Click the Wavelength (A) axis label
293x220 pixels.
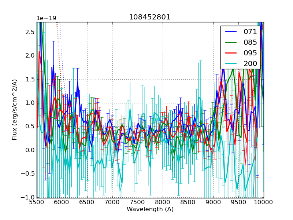[x=150, y=209]
